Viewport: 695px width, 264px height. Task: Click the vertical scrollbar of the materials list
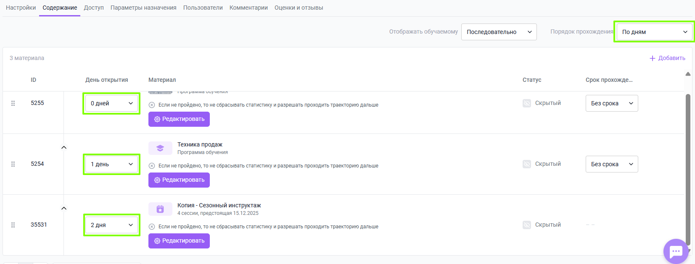click(688, 168)
